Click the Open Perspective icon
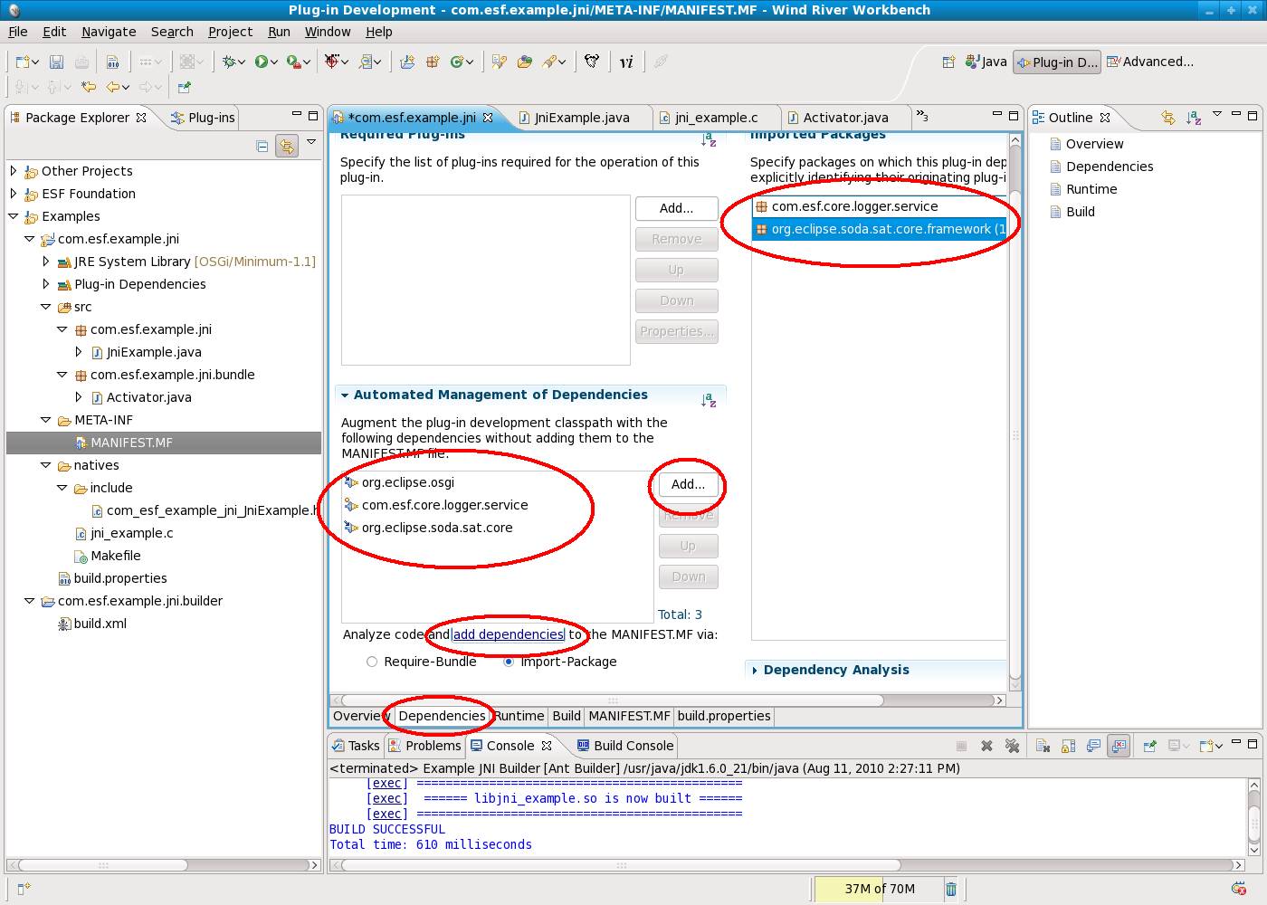Viewport: 1267px width, 905px height. click(948, 62)
